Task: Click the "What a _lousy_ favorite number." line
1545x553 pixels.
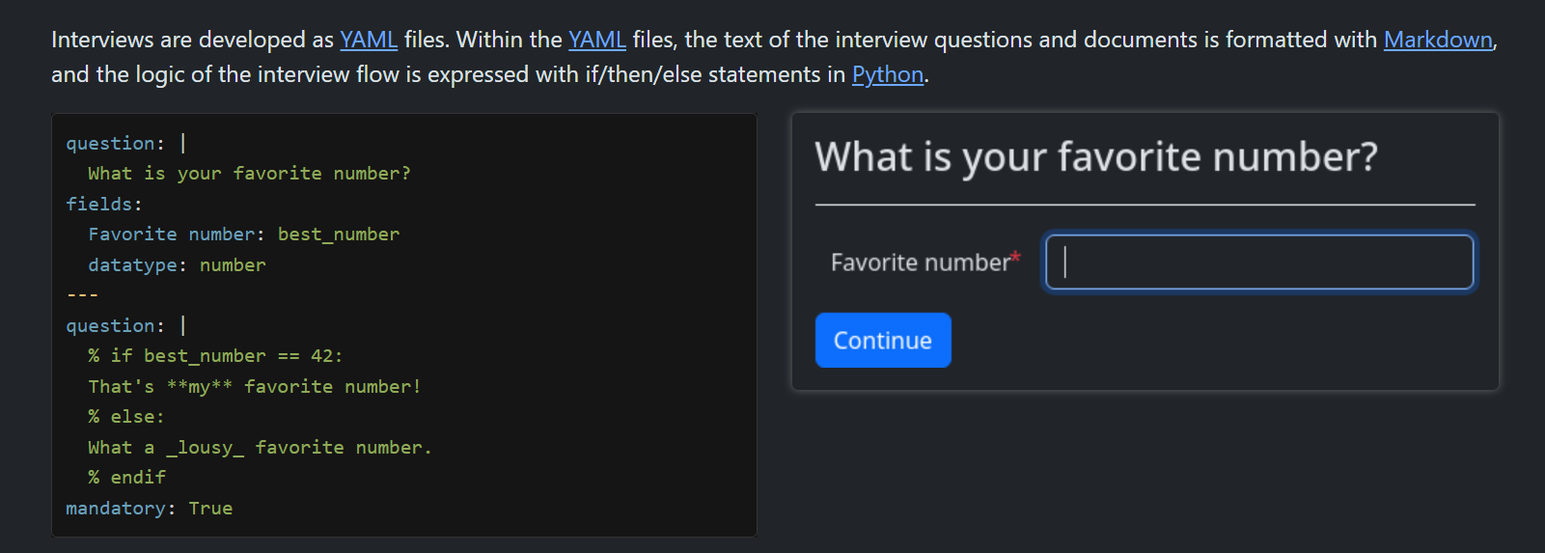Action: [260, 448]
